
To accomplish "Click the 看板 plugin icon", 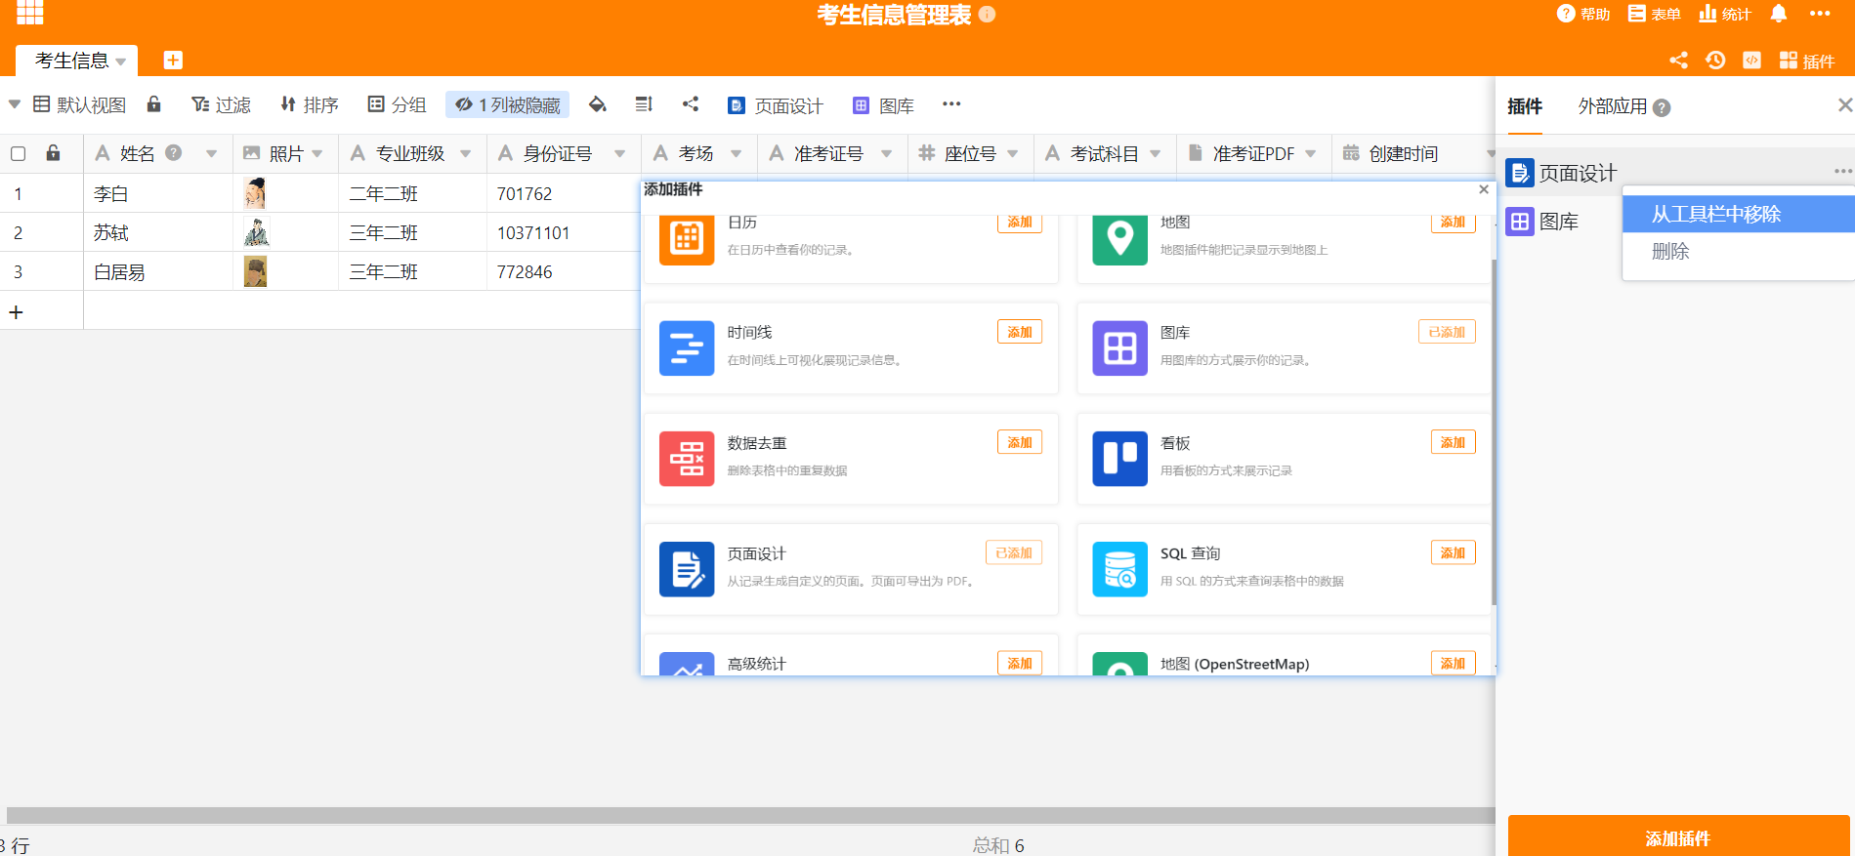I will [1119, 459].
